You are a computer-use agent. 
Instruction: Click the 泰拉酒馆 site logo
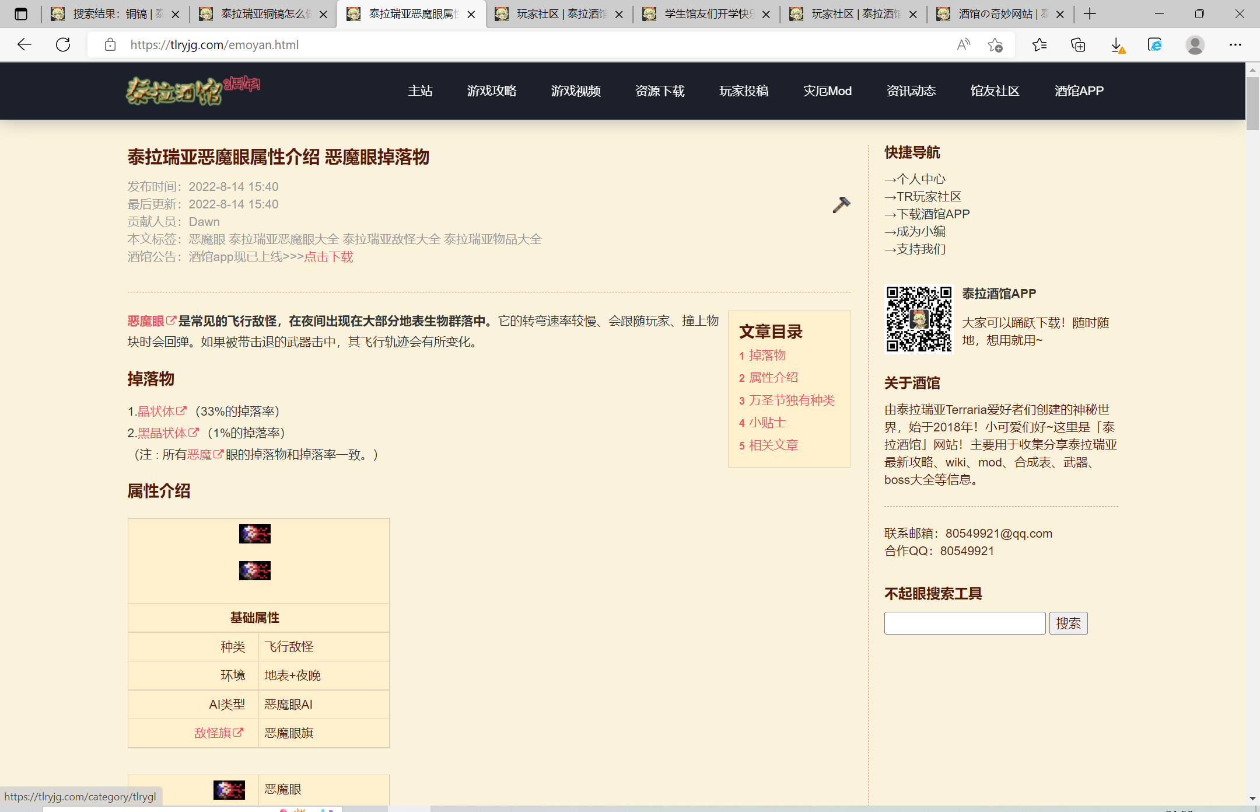pyautogui.click(x=193, y=90)
